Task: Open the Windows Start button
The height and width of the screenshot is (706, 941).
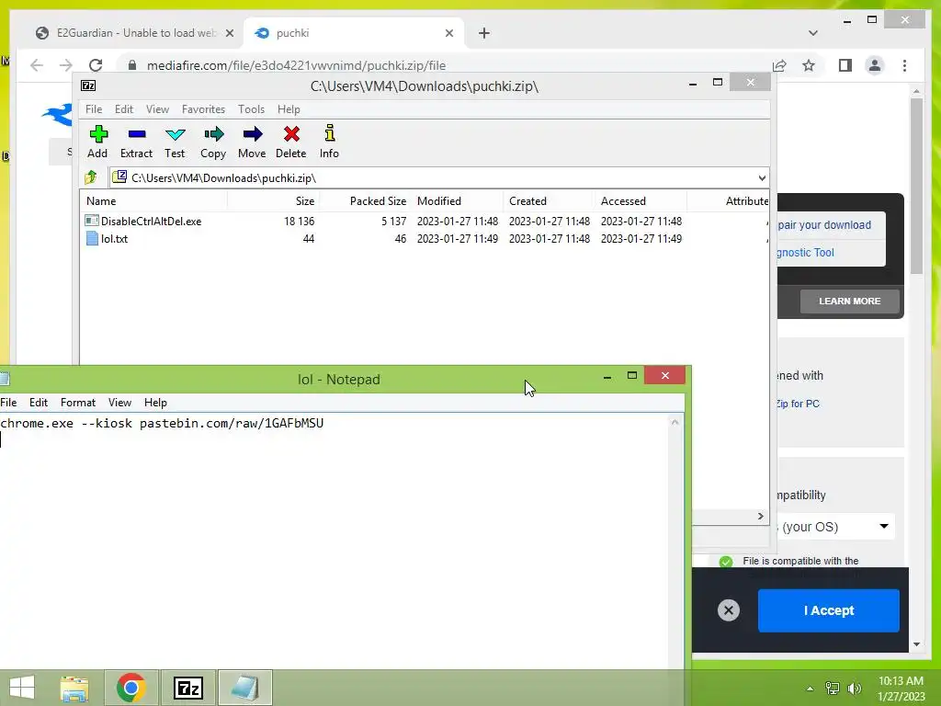Action: coord(22,688)
